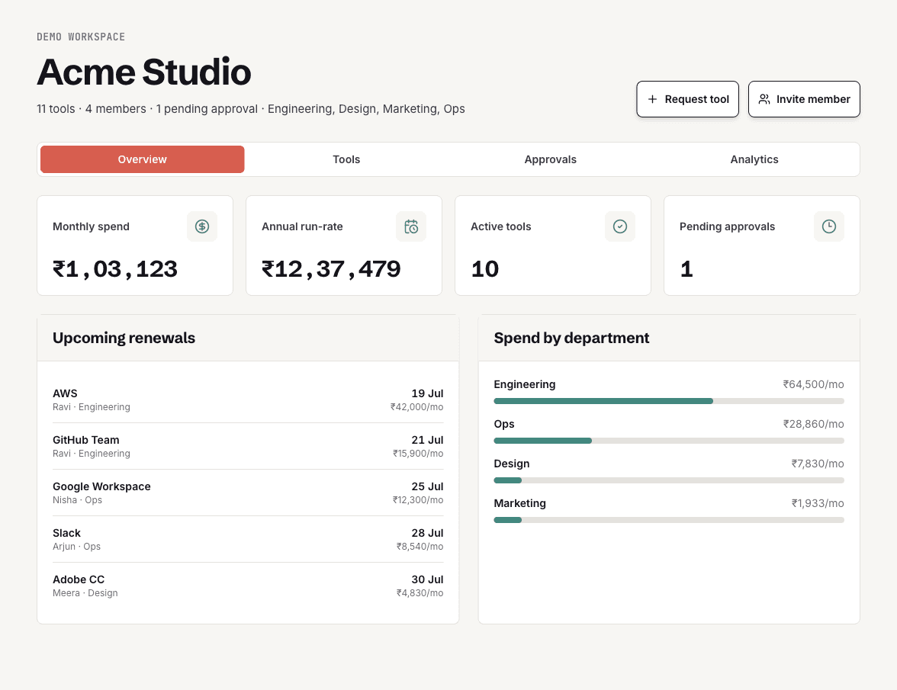Click the Meera · Design subtitle
The image size is (897, 690).
(85, 593)
